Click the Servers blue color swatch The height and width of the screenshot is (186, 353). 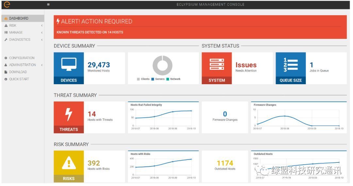(x=152, y=79)
